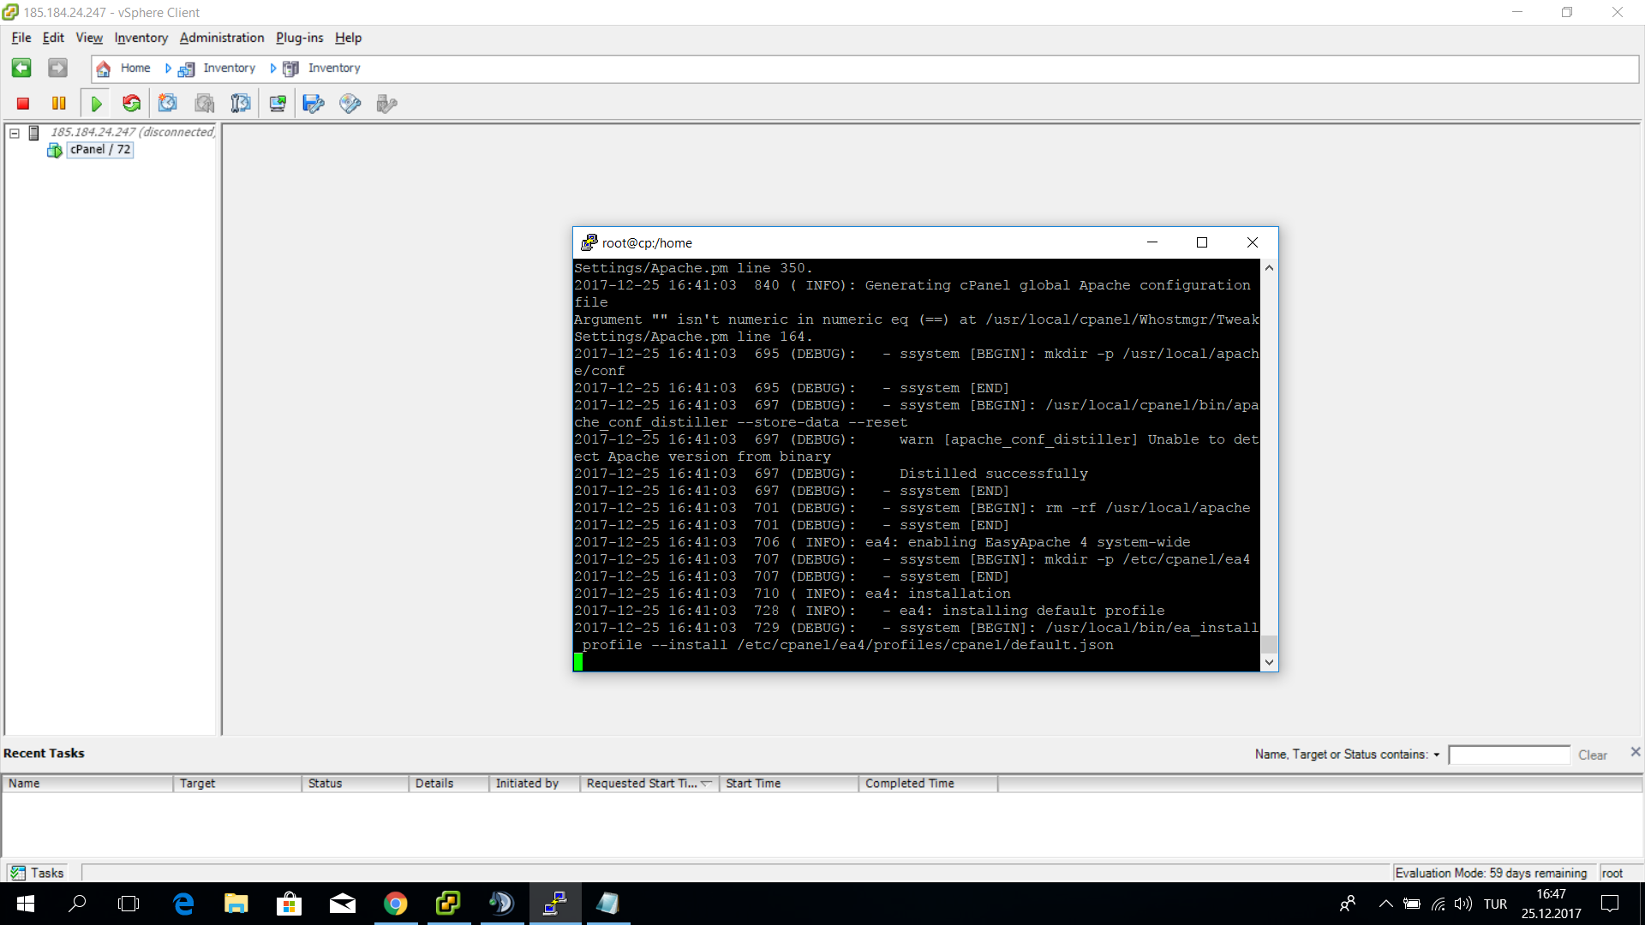Click the first Inventory breadcrumb icon

tap(186, 69)
